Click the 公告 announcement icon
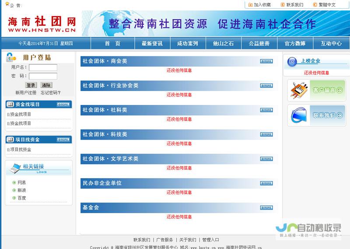Screen dimensions: 350x249 [x=7, y=4]
